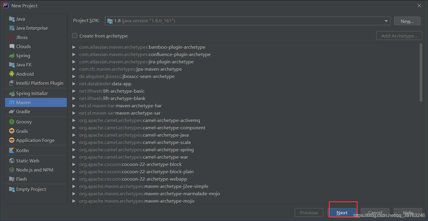Expand jira-plugin-archetype entry
This screenshot has width=428, height=221.
coord(74,62)
